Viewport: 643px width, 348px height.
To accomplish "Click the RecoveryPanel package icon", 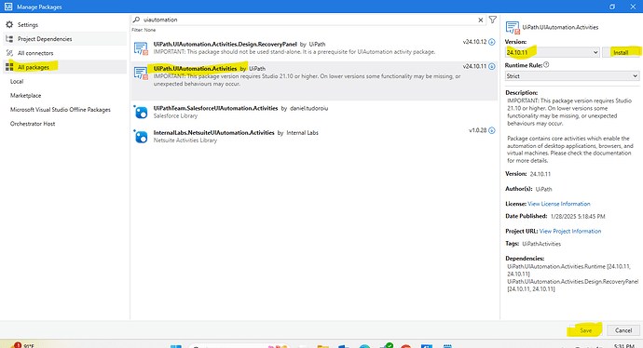I will [141, 48].
